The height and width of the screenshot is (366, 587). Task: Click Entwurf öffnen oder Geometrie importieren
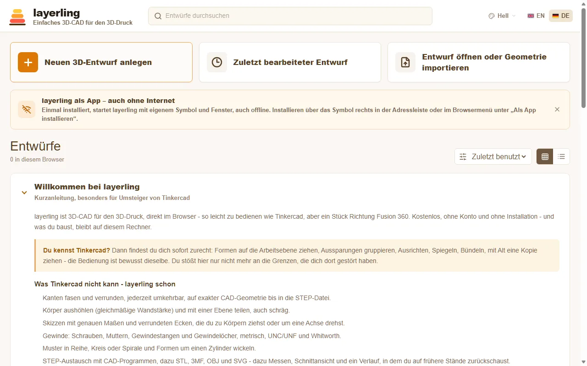pyautogui.click(x=479, y=62)
